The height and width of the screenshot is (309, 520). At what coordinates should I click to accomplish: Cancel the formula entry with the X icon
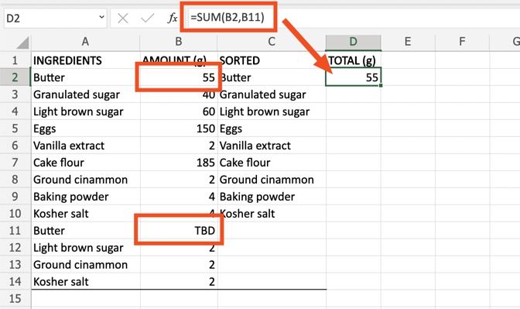(123, 19)
